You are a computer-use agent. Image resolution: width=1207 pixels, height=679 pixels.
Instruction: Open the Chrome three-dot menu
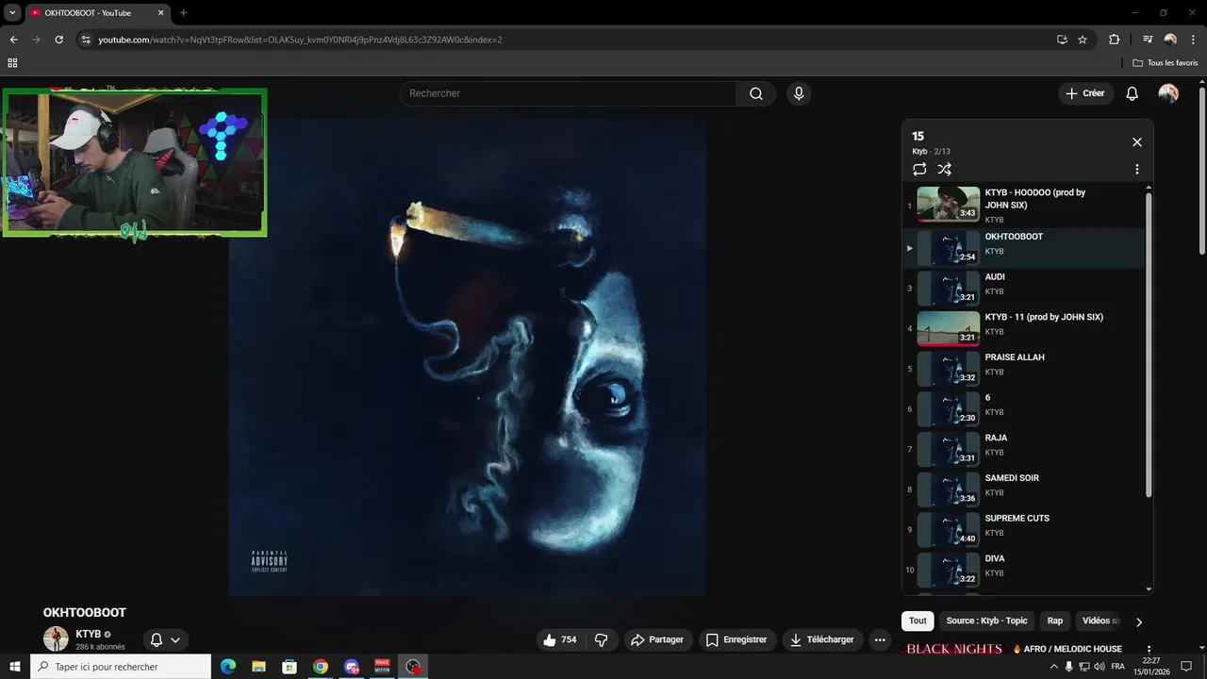(1192, 40)
